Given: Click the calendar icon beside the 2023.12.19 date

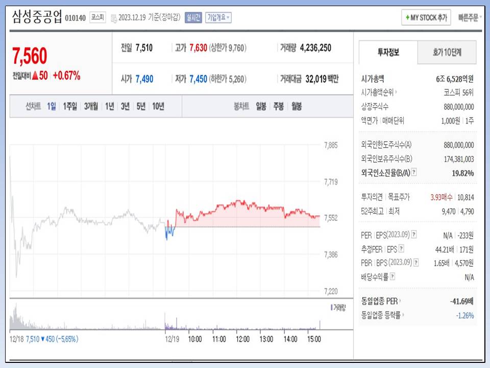Looking at the screenshot, I should coord(114,18).
